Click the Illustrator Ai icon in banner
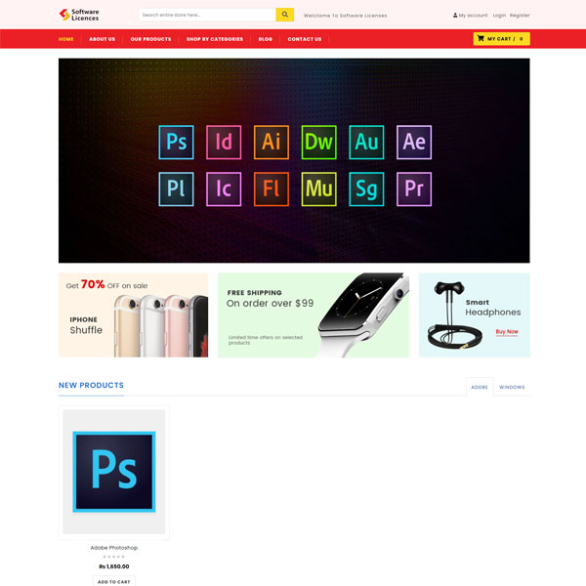The image size is (586, 586). pos(271,142)
